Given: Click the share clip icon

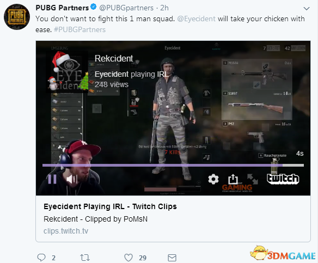Looking at the screenshot, I should click(x=233, y=179).
